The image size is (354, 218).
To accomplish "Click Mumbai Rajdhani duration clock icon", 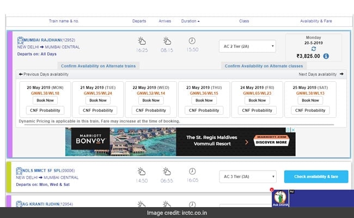I will pyautogui.click(x=192, y=41).
